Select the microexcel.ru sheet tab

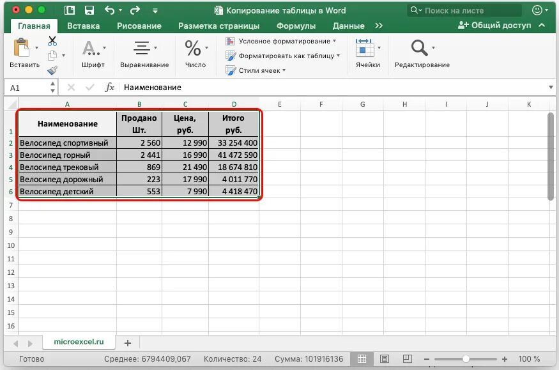coord(79,341)
